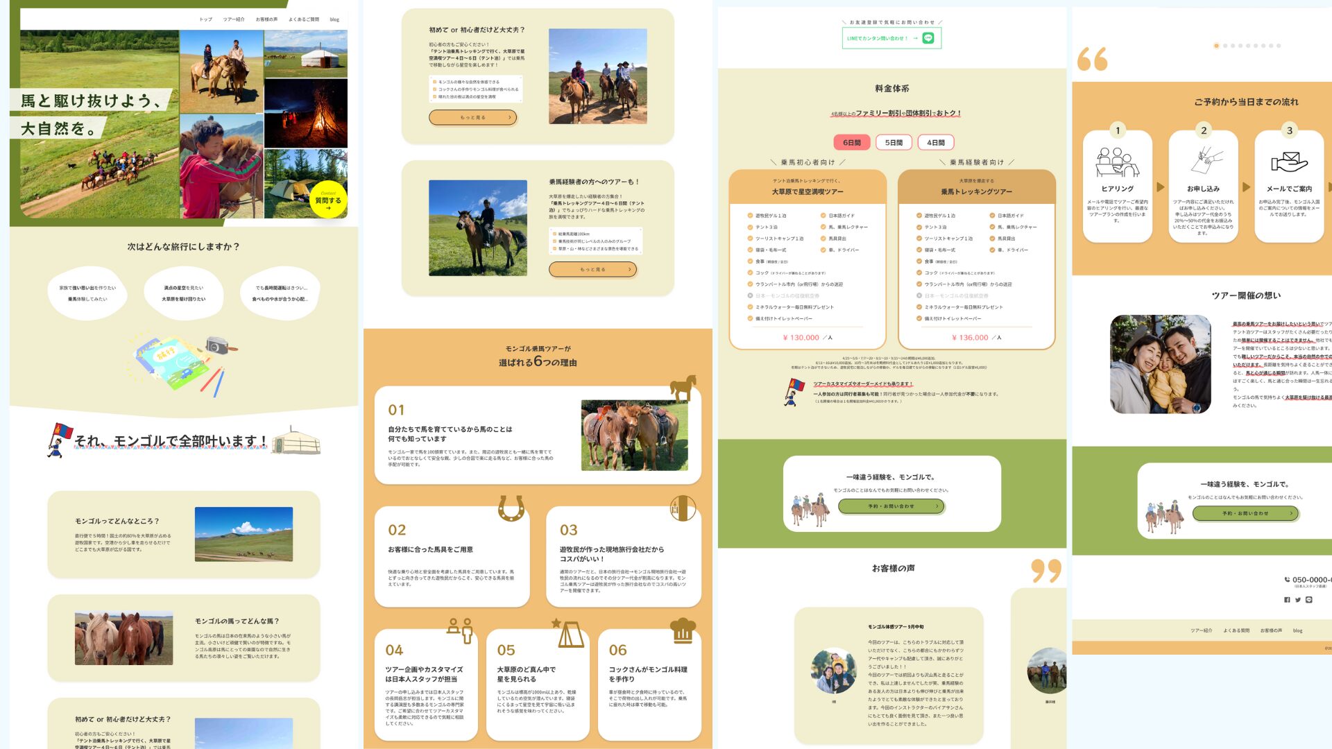Click 予約・お問い合わせ button under お客様の声 heading

[891, 506]
